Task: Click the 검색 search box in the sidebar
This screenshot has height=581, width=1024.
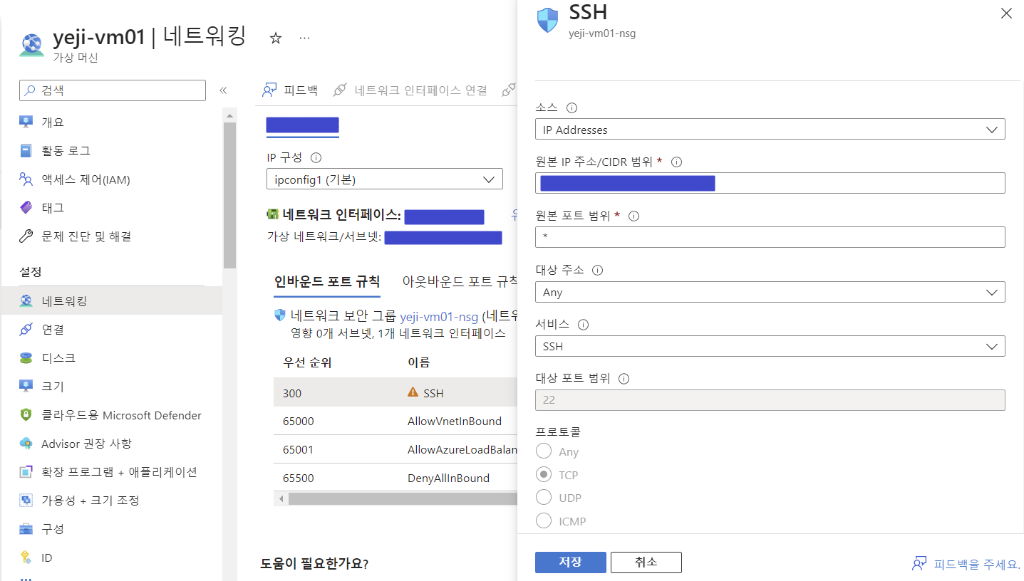Action: 113,90
